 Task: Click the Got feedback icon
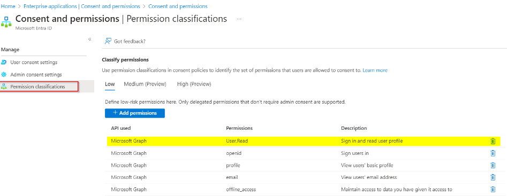[108, 41]
